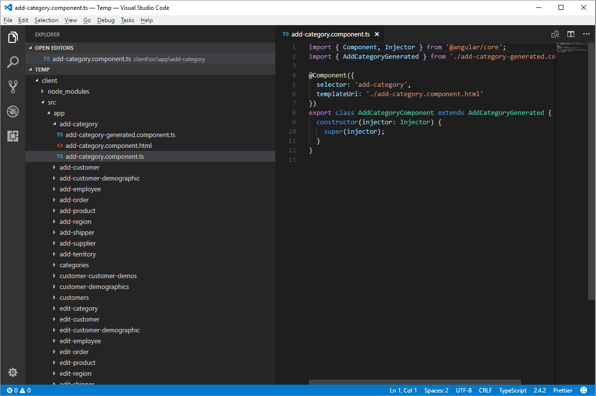Viewport: 596px width, 396px height.
Task: Click the Manage gear icon
Action: tap(13, 372)
